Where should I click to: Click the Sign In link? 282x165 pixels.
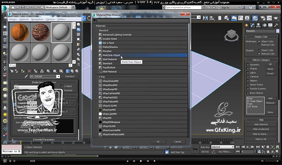click(x=225, y=7)
